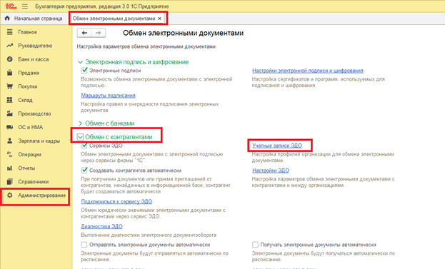Click text Настройка параметров обмена электронными документами
This screenshot has width=445, height=269.
point(146,46)
